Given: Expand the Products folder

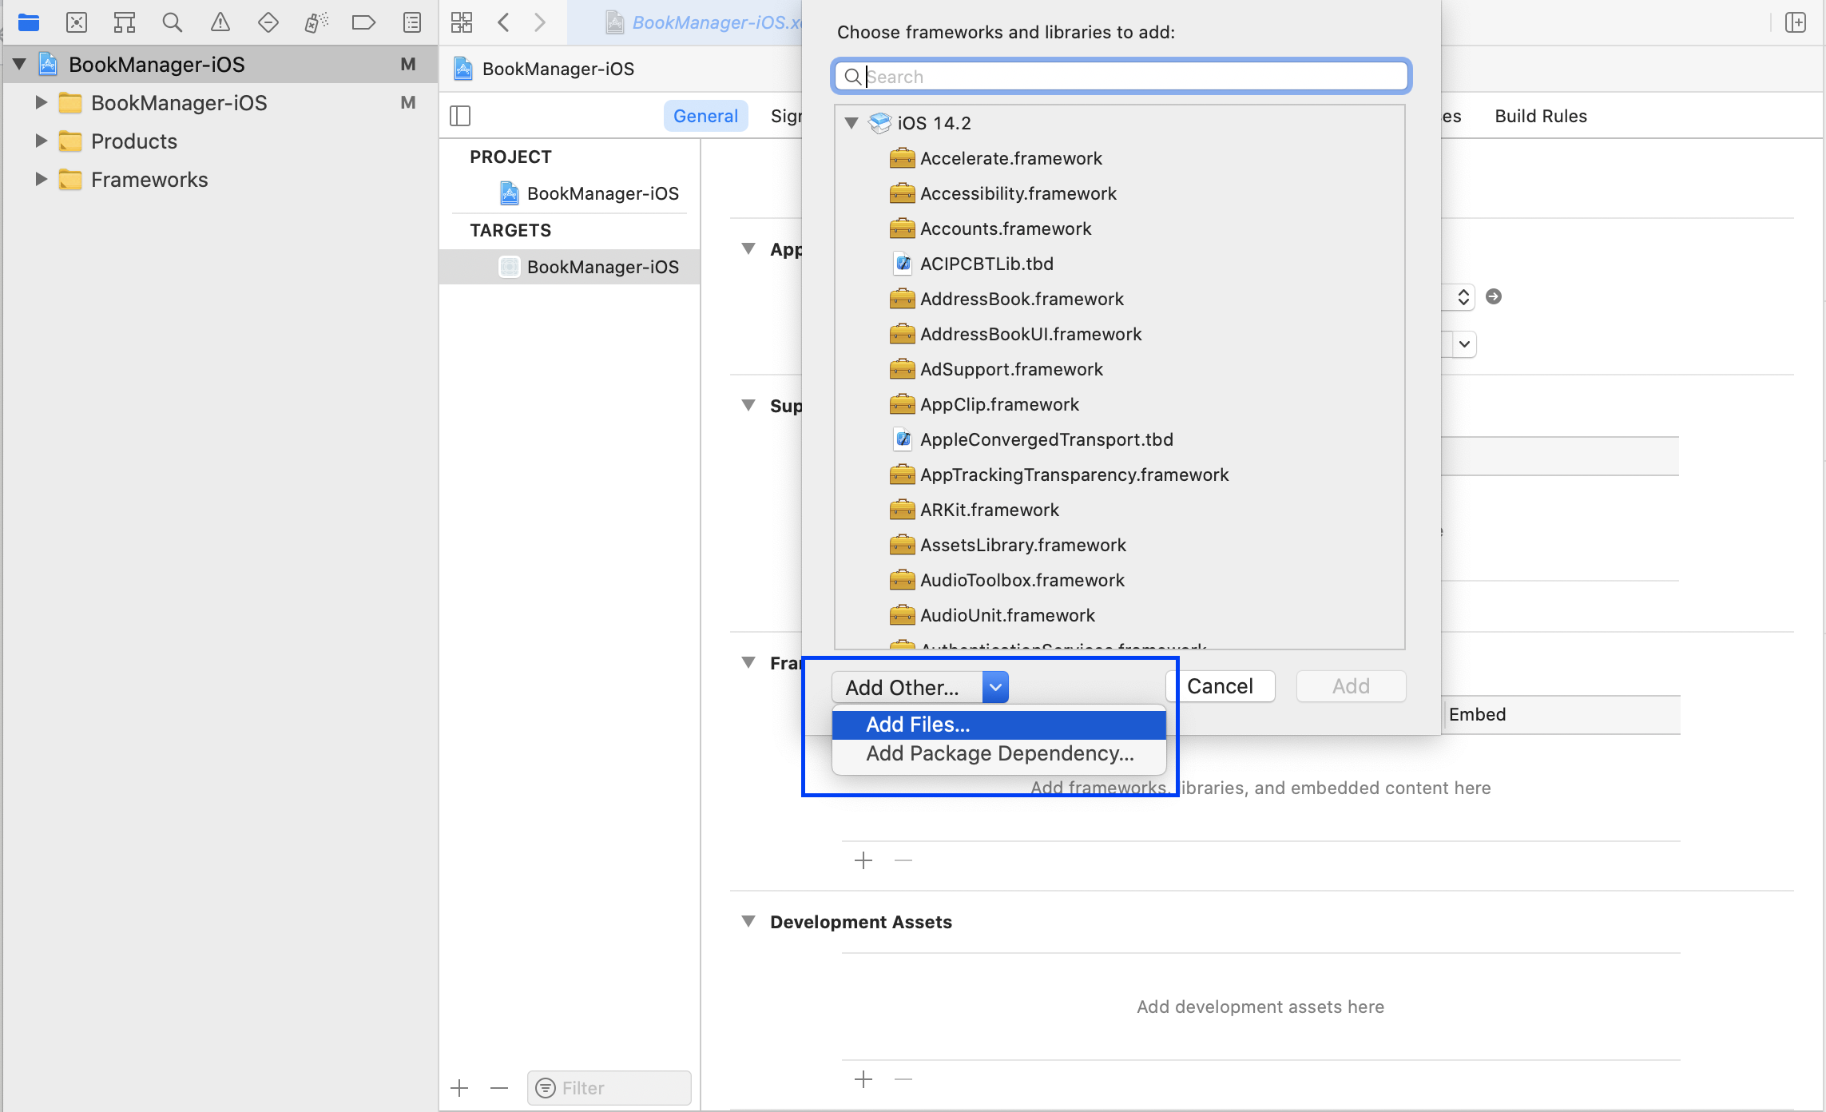Looking at the screenshot, I should pyautogui.click(x=41, y=141).
